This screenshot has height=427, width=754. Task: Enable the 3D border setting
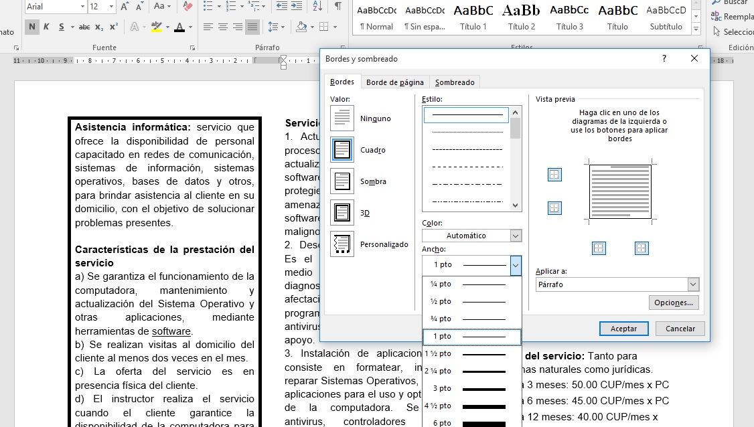(342, 212)
